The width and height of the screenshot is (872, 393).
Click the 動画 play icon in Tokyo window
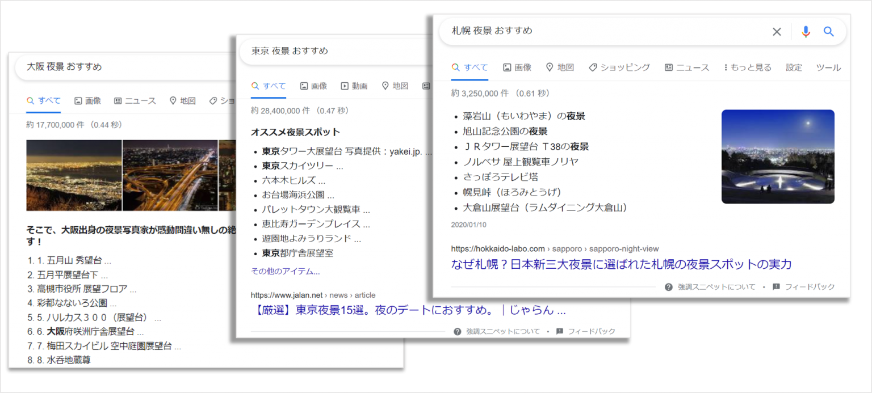coord(345,86)
